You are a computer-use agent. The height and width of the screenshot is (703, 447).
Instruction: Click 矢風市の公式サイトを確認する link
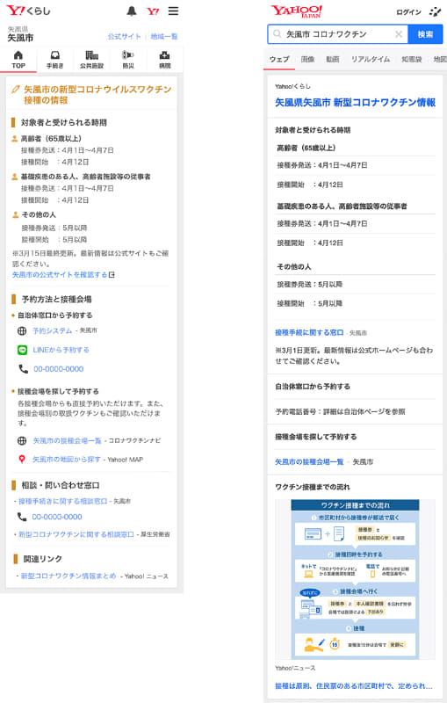(60, 274)
